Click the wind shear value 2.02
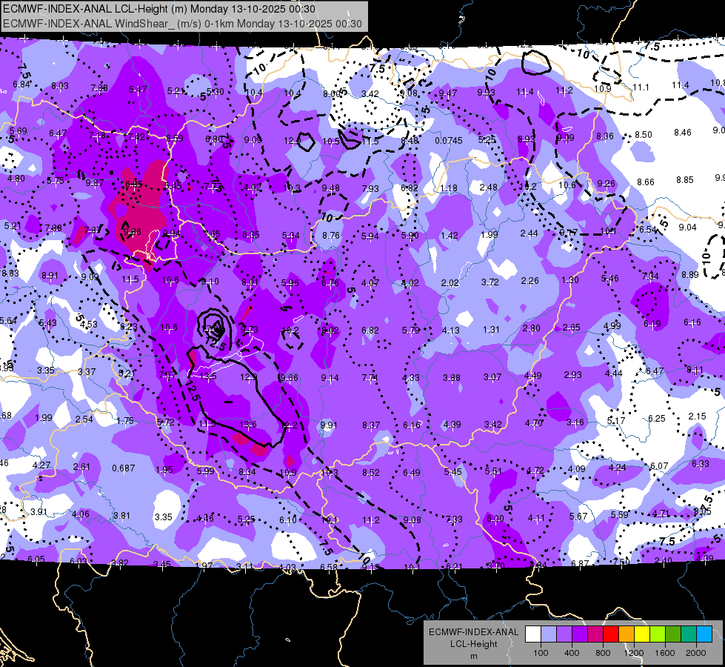This screenshot has height=667, width=725. [x=450, y=283]
